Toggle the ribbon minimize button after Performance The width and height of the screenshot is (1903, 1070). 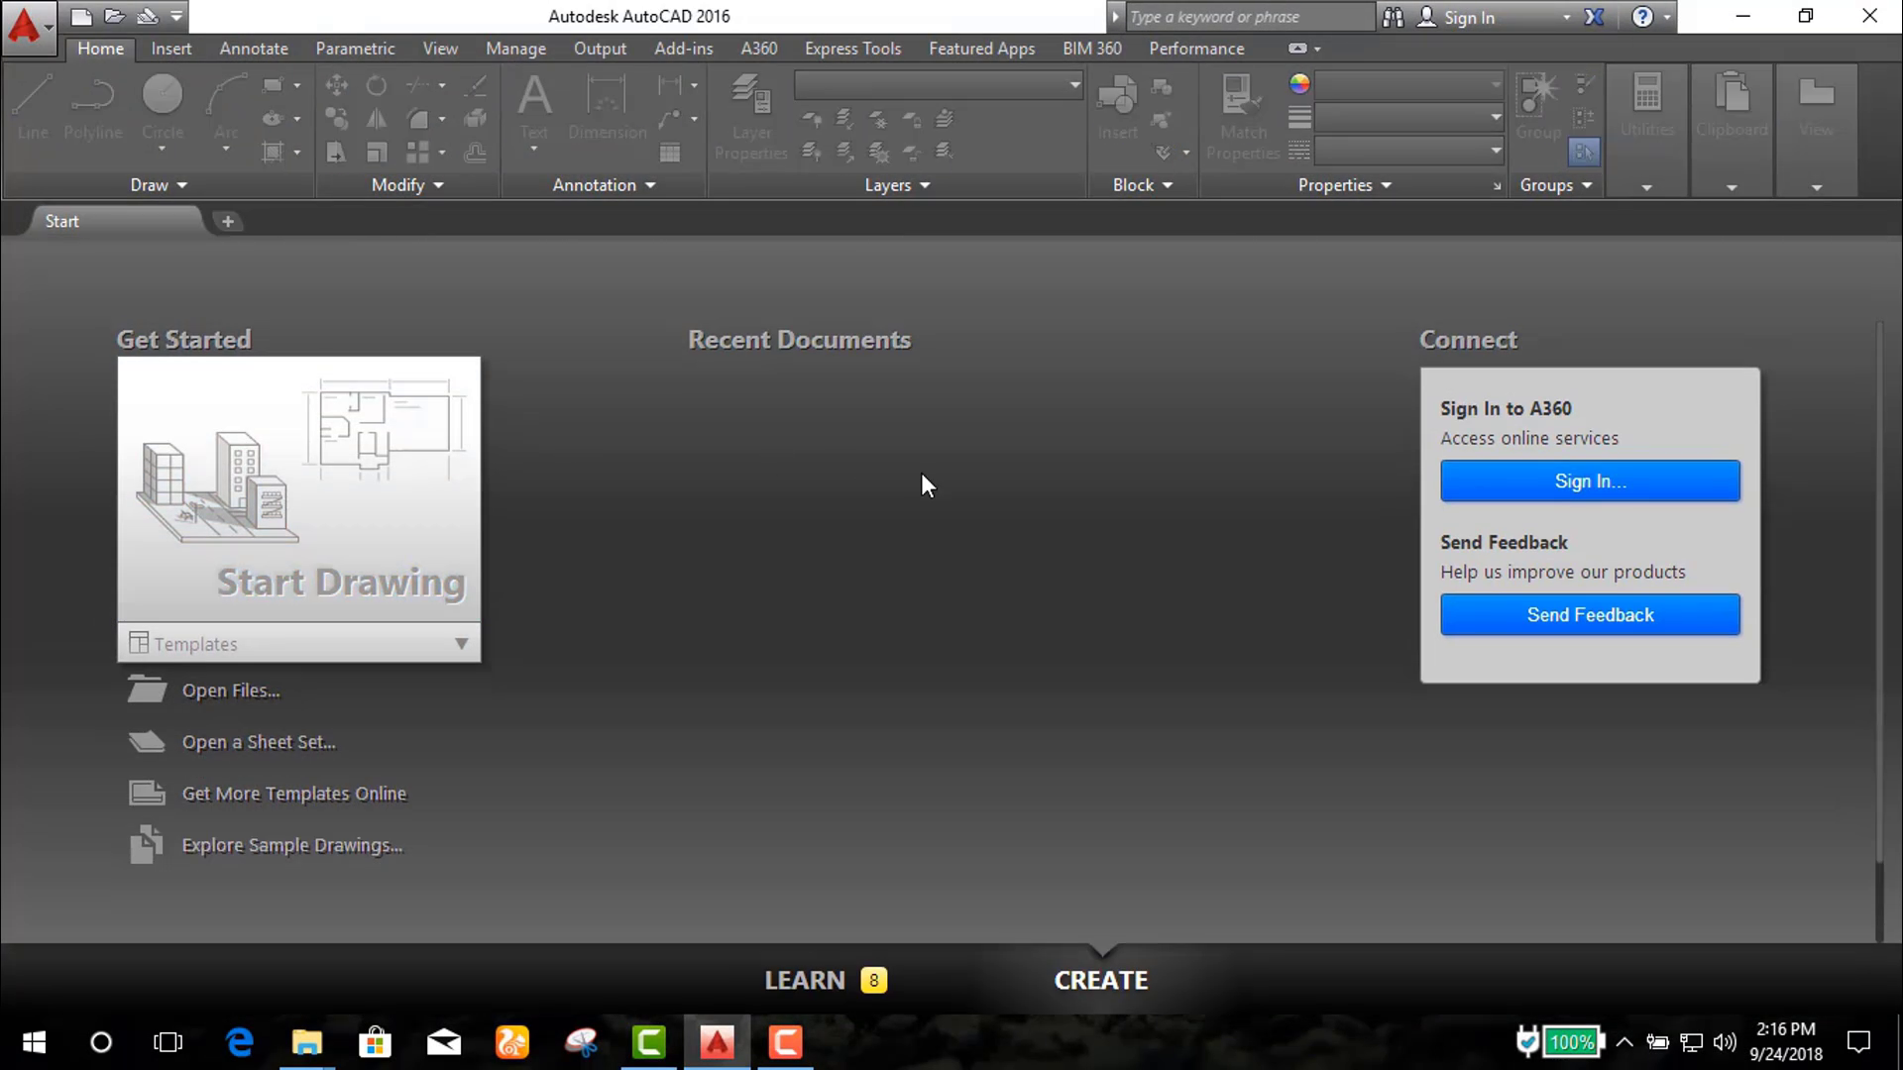tap(1297, 48)
